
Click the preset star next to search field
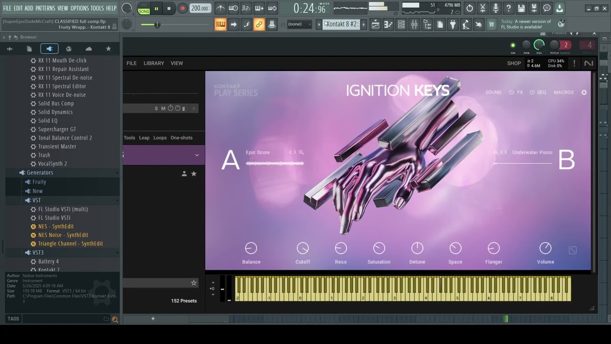click(194, 283)
